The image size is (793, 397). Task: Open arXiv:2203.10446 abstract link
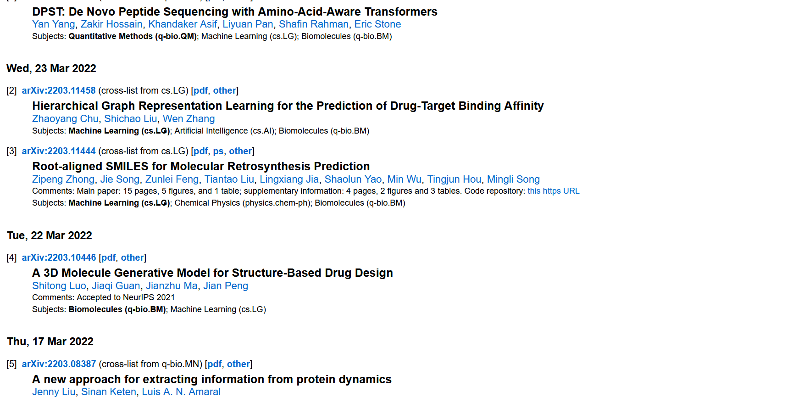point(59,257)
